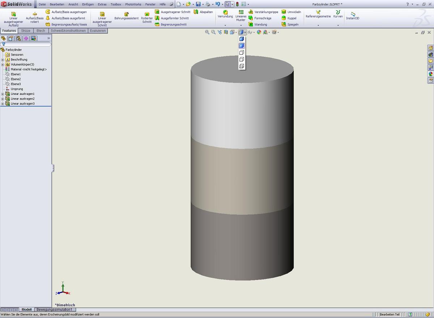Viewport: 434px width, 318px height.
Task: Open the Referenzgeometrie dropdown arrow
Action: pyautogui.click(x=318, y=25)
